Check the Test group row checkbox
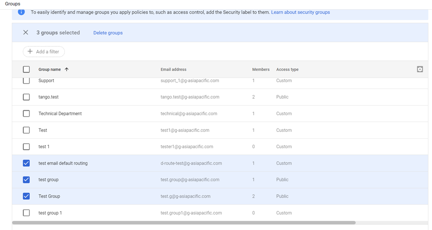The width and height of the screenshot is (432, 230). point(26,130)
